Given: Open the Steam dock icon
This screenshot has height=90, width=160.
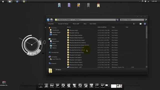Looking at the screenshot, I should tap(102, 85).
